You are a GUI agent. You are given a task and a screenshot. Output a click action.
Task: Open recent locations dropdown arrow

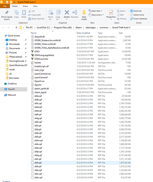[13, 28]
